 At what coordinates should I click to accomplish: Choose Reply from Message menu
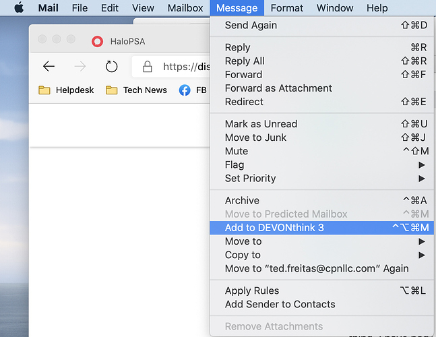coord(321,47)
